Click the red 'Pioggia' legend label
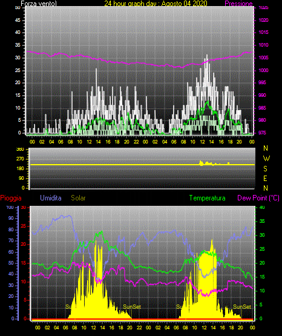 pos(11,198)
